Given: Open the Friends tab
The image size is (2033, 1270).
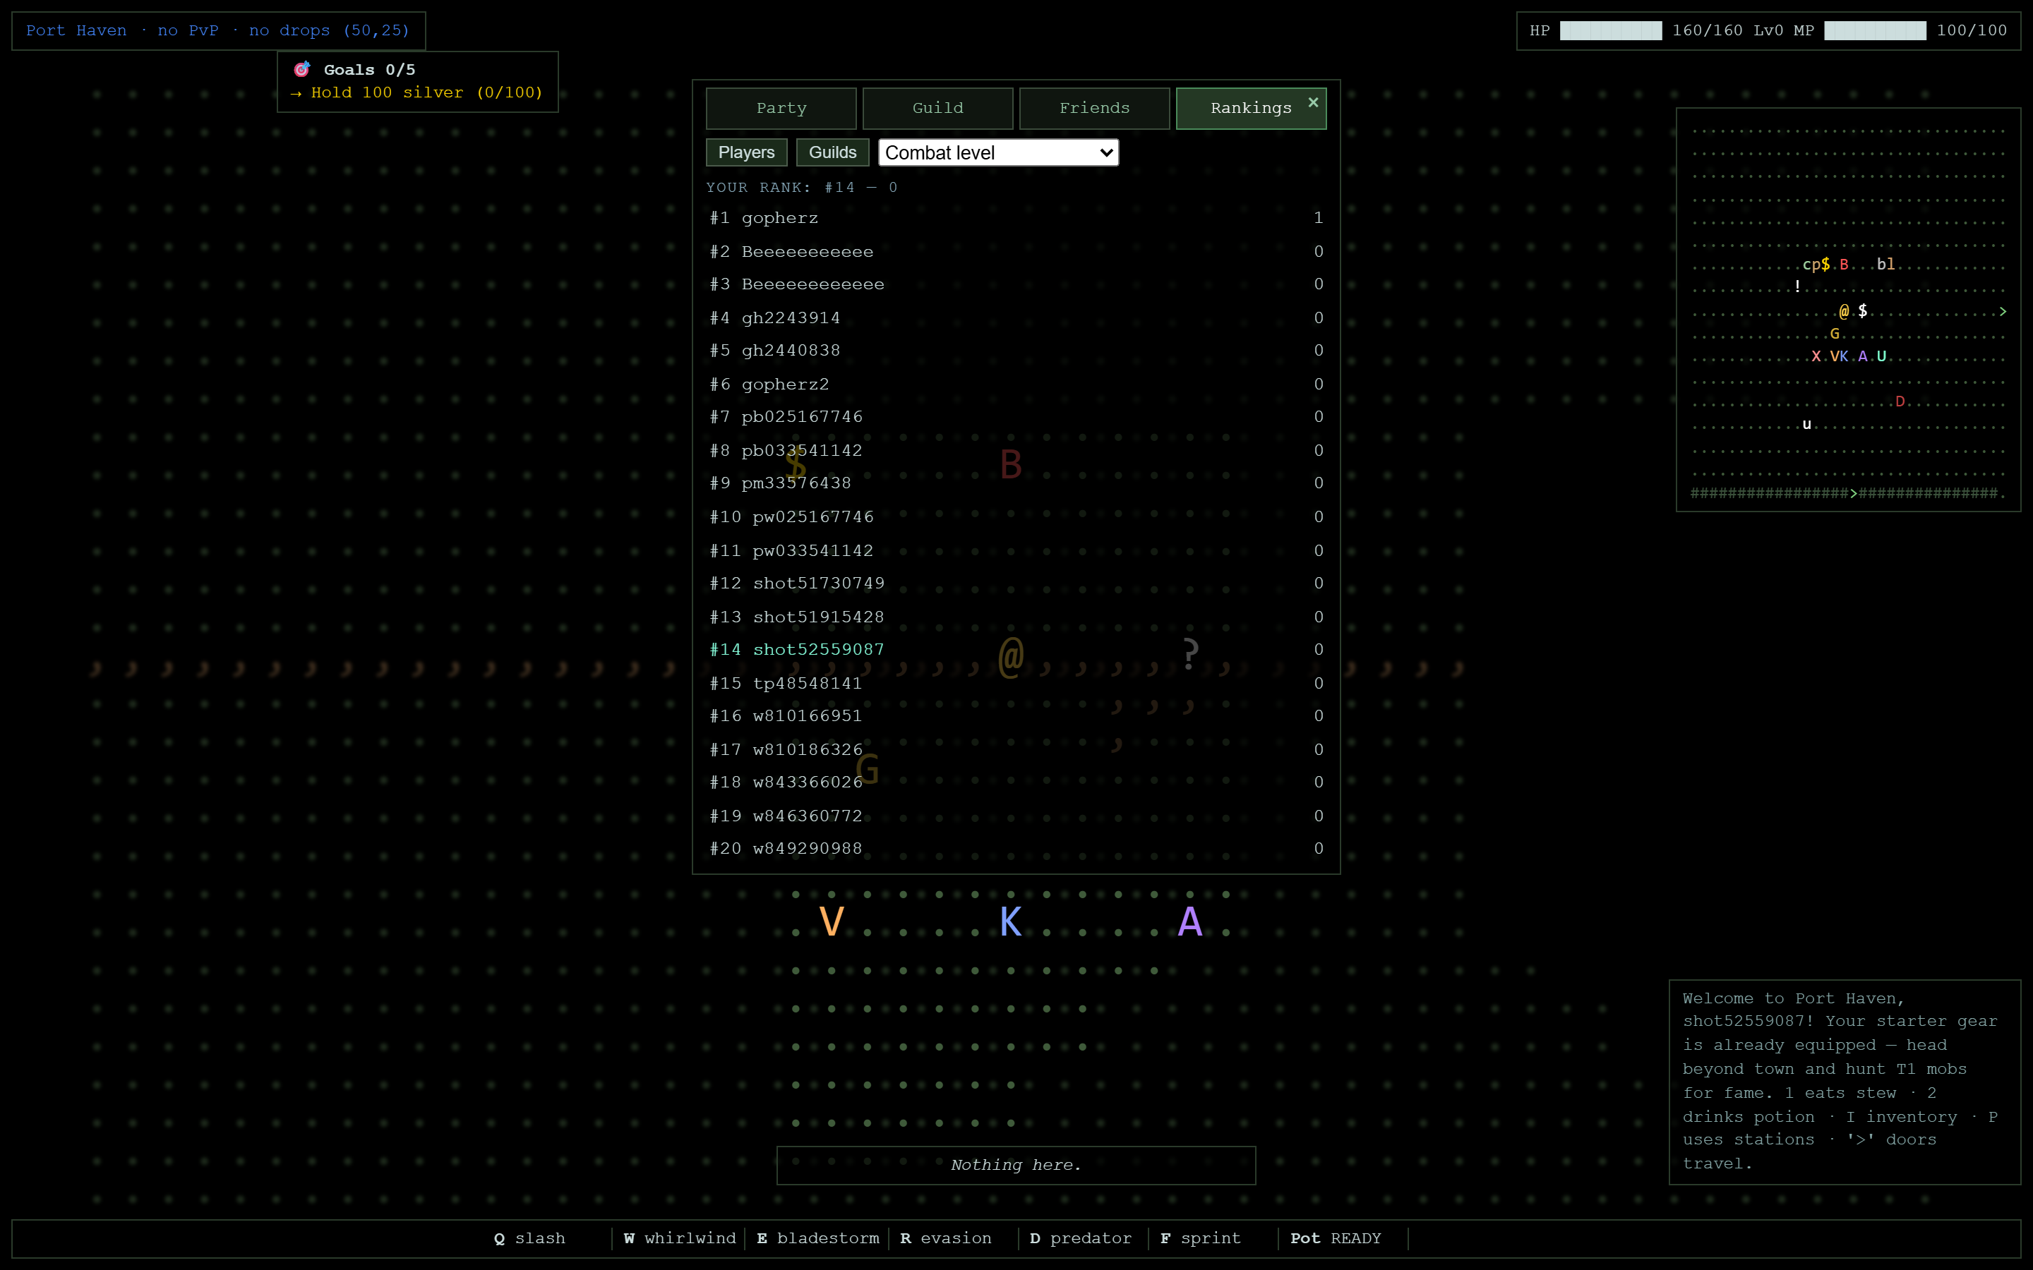Looking at the screenshot, I should pos(1095,109).
